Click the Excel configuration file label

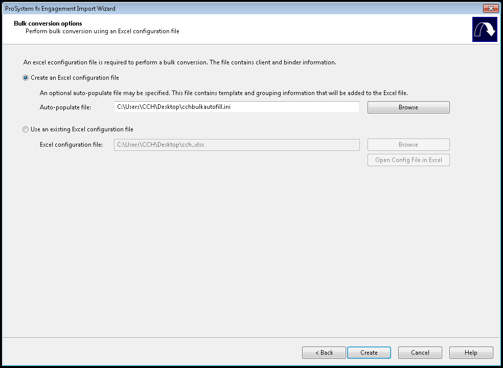pos(71,145)
